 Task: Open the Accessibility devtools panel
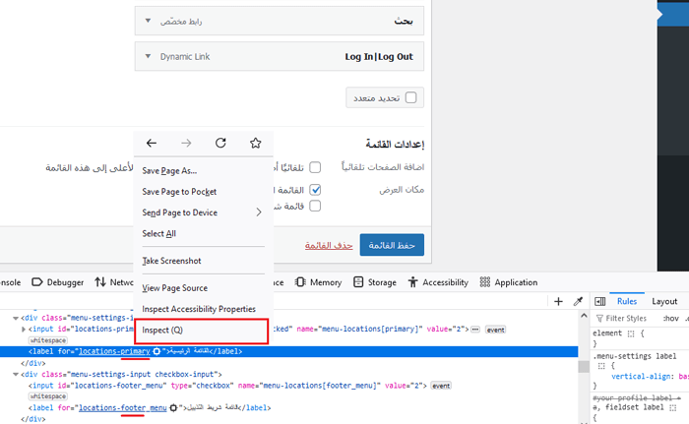tap(437, 282)
